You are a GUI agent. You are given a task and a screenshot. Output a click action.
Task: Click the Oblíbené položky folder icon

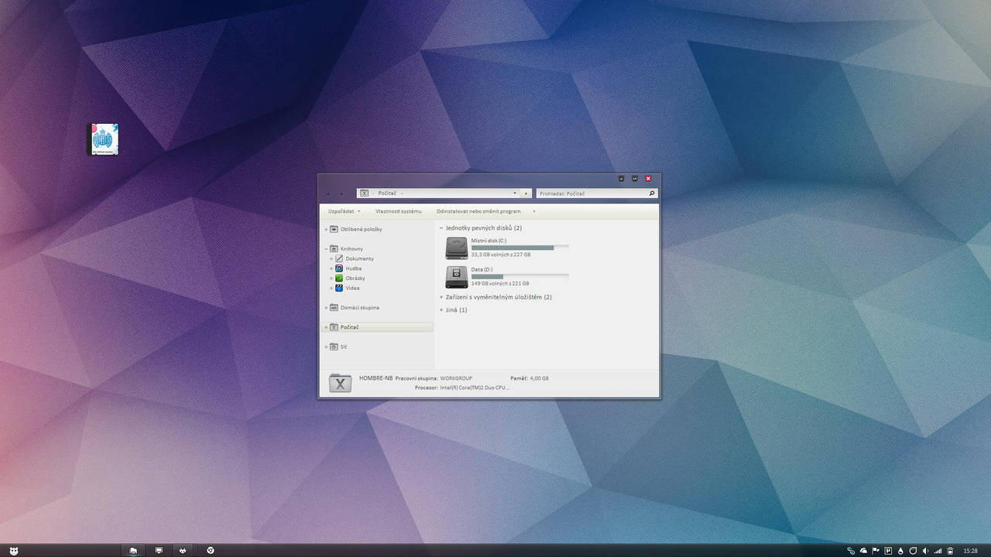(334, 229)
